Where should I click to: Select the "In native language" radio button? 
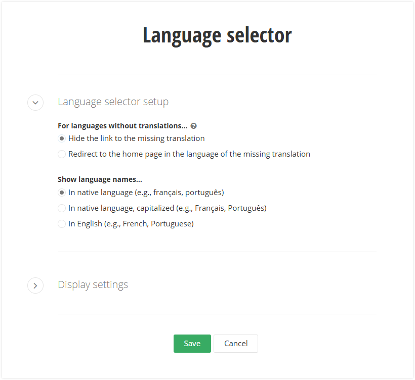tap(61, 193)
